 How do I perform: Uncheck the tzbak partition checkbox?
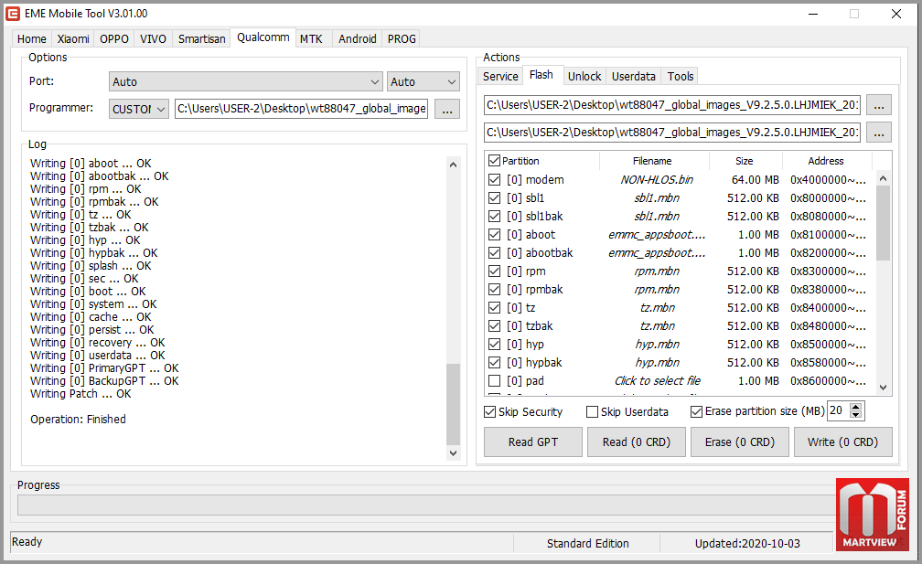point(495,326)
